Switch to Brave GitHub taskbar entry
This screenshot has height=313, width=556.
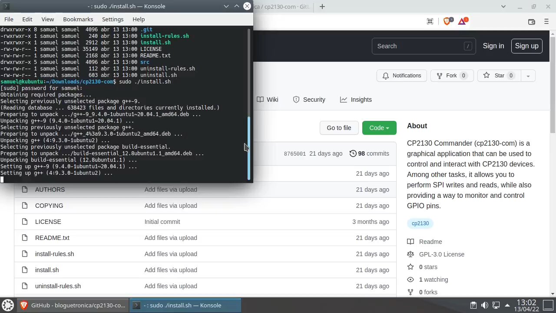tap(73, 305)
